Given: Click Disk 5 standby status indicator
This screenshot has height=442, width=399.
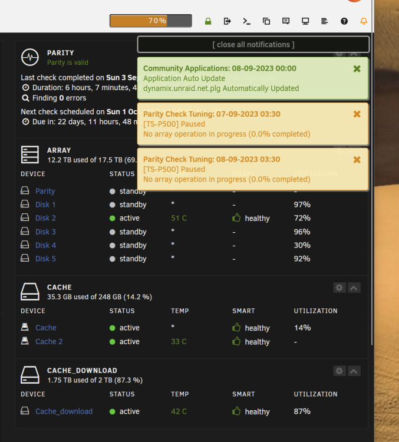Looking at the screenshot, I should [112, 259].
